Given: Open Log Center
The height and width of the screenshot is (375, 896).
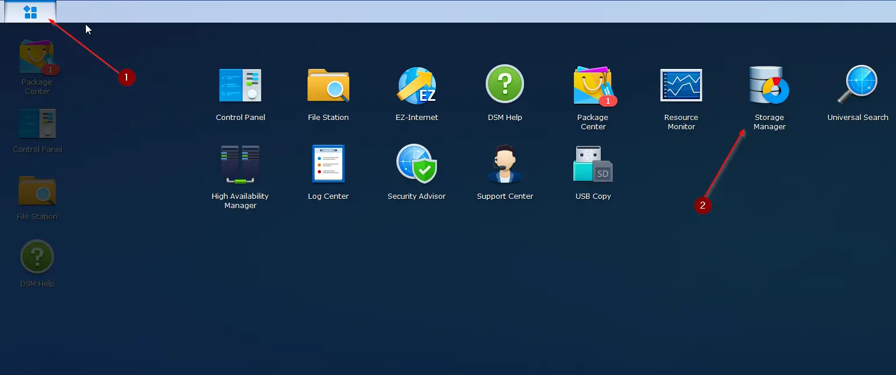Looking at the screenshot, I should tap(328, 164).
